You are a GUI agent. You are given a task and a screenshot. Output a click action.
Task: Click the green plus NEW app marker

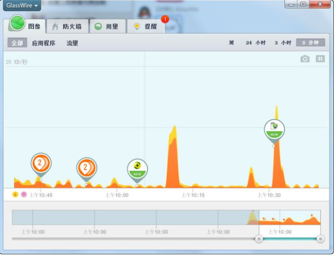[137, 170]
